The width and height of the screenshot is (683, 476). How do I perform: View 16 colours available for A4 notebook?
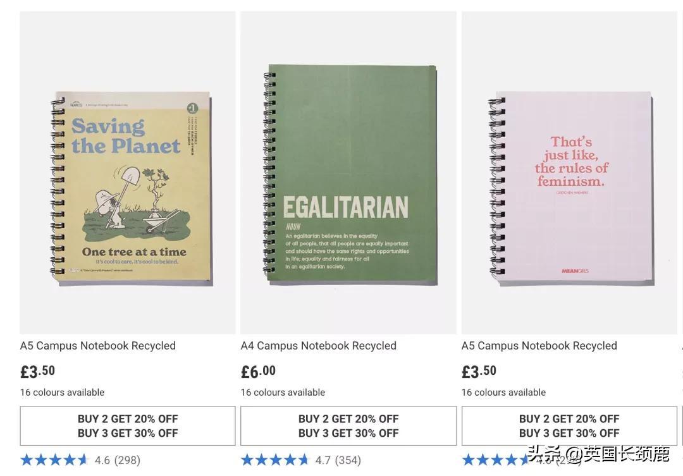point(283,393)
